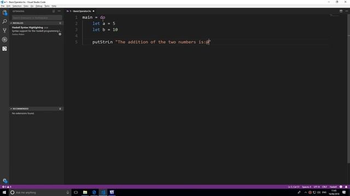Open Haskell Syntax Highlighting extension details

pyautogui.click(x=37, y=30)
